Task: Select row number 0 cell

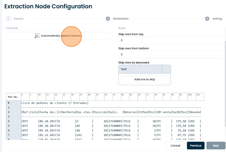Action: tap(14, 103)
